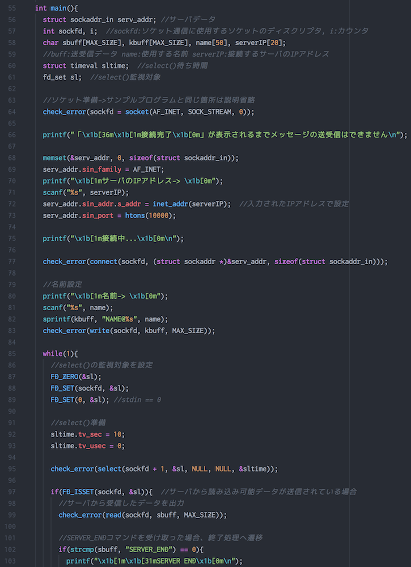The image size is (411, 567).
Task: Click the htons(10000) port assignment
Action: (109, 215)
